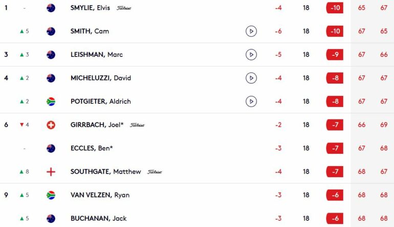Click Southgate's green up-arrow position change
The width and height of the screenshot is (394, 227).
25,172
